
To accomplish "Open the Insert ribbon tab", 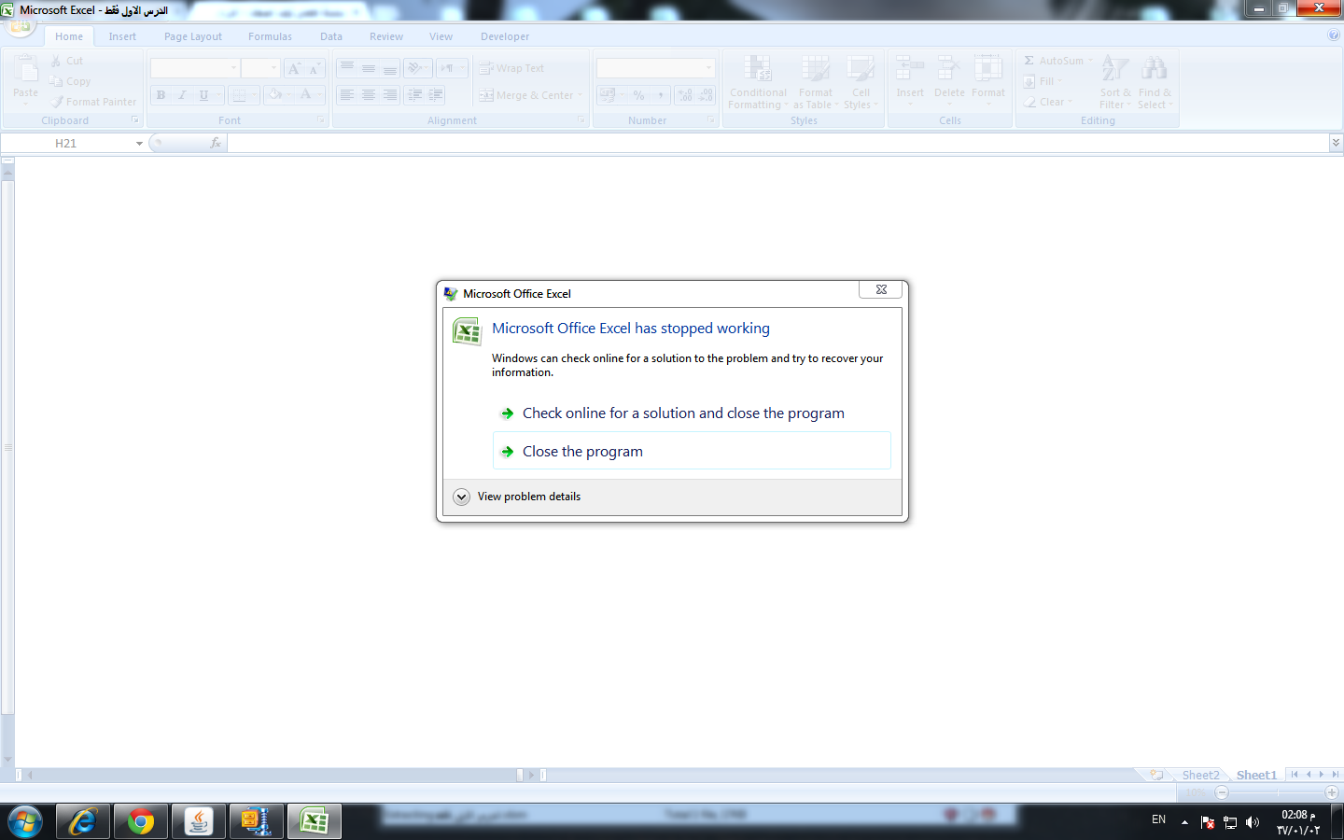I will coord(122,36).
